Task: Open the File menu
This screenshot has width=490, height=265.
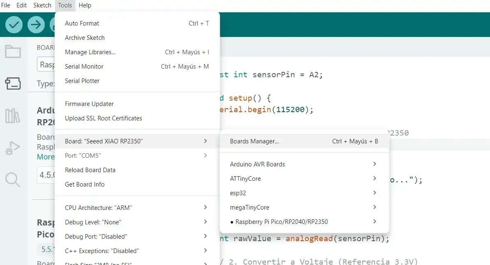Action: (x=6, y=5)
